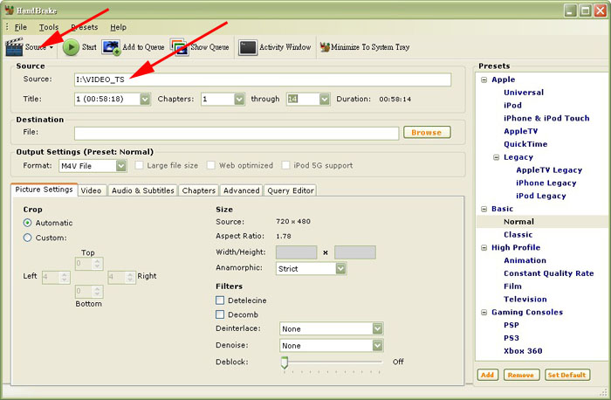Click the Source clapperboard icon
The width and height of the screenshot is (611, 400).
pyautogui.click(x=15, y=47)
